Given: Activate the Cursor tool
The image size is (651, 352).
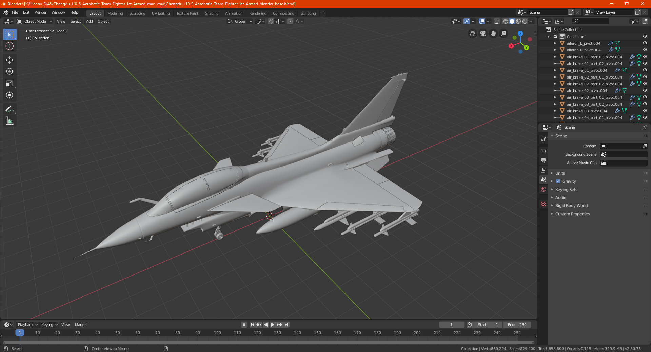Looking at the screenshot, I should pyautogui.click(x=9, y=46).
